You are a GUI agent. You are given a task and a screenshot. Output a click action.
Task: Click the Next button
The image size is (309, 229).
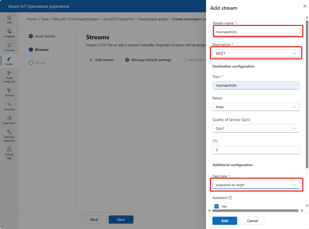[121, 220]
